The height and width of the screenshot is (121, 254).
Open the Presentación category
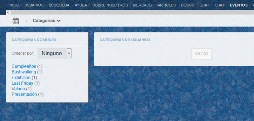click(24, 94)
